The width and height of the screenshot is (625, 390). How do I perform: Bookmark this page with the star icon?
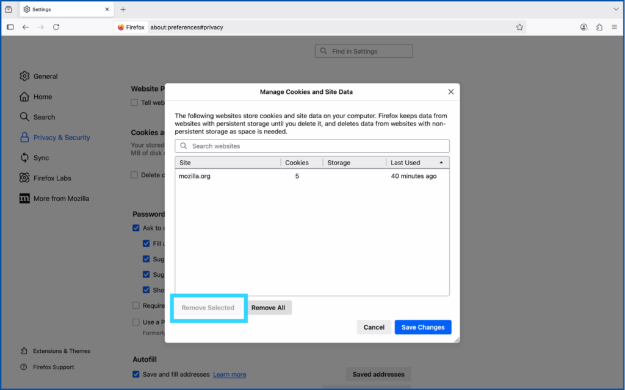click(x=519, y=27)
